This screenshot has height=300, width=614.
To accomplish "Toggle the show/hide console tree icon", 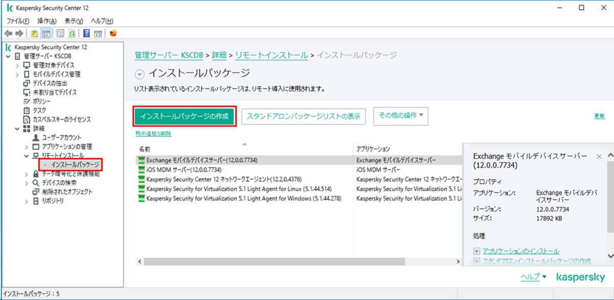I will click(x=46, y=33).
